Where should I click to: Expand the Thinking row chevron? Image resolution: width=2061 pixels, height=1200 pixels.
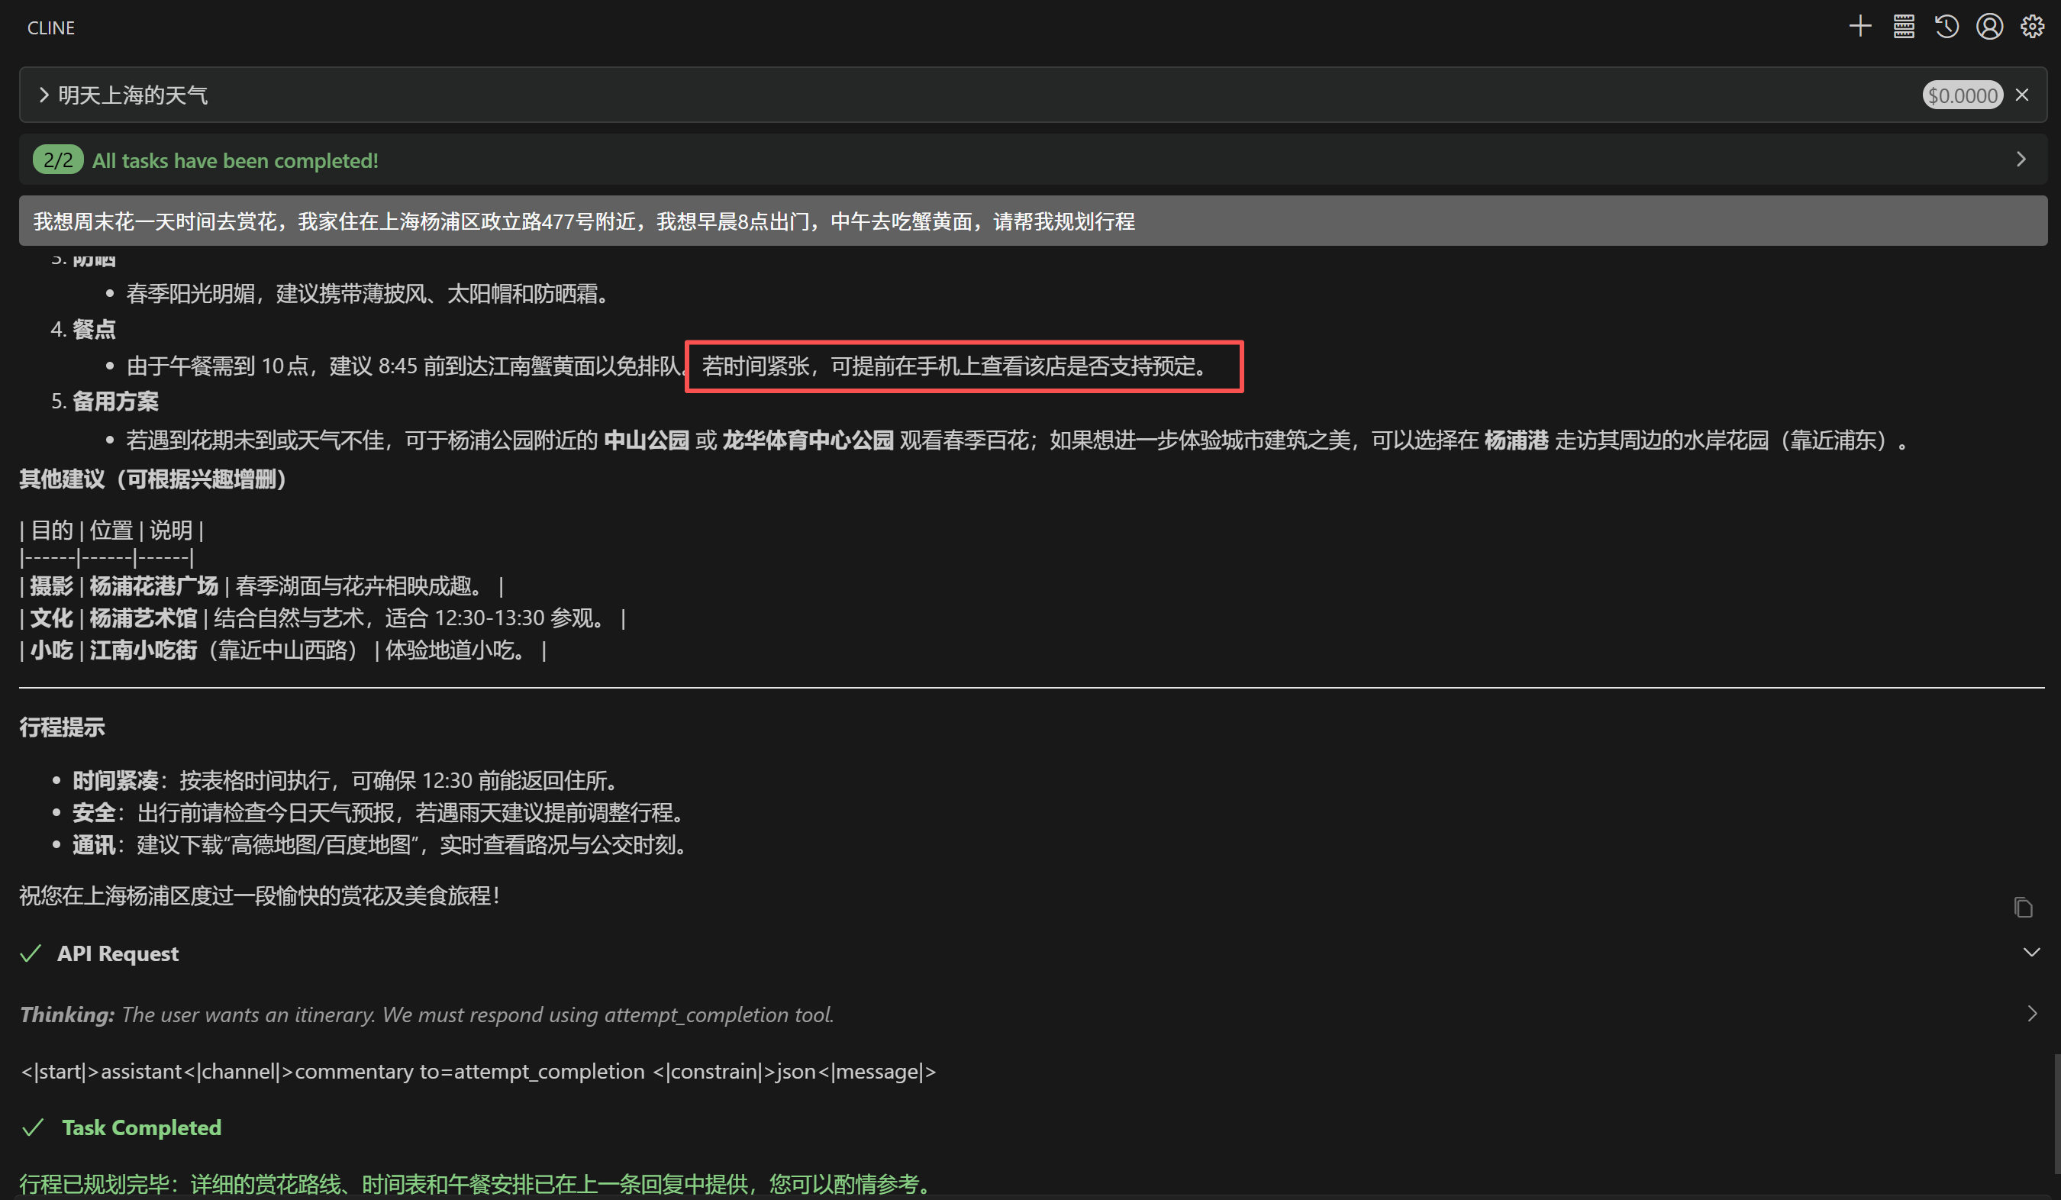point(2031,1015)
